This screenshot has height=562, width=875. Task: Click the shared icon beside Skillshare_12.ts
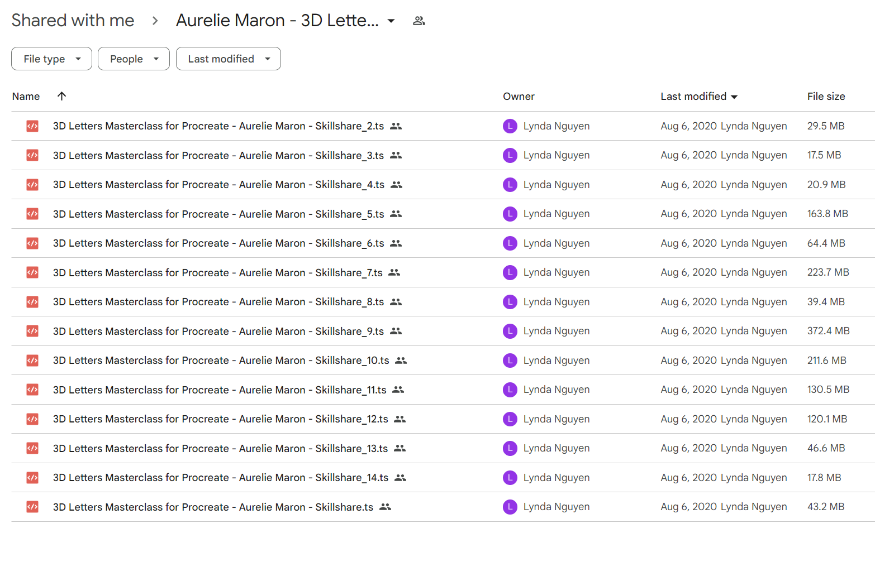coord(400,419)
